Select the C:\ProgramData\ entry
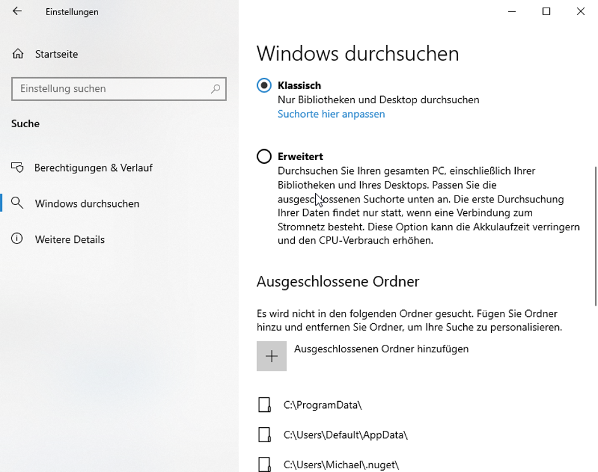 pos(323,405)
